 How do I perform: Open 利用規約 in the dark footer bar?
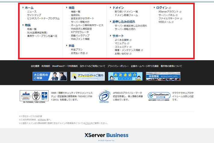(46, 66)
